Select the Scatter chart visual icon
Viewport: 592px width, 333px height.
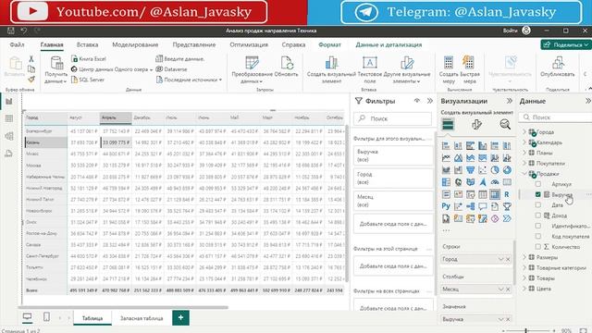click(x=483, y=170)
